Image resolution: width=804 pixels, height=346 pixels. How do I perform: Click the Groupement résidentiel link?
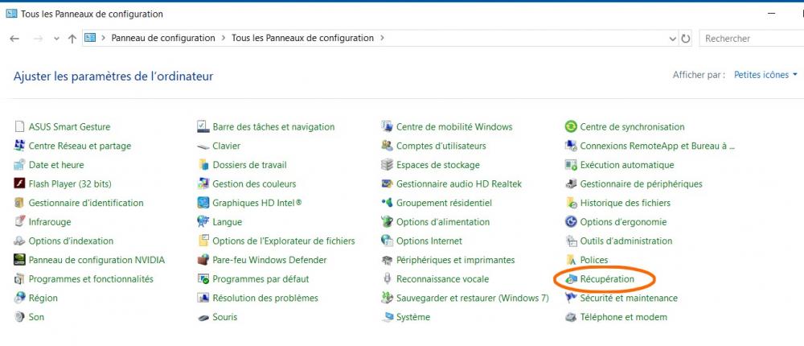click(444, 203)
